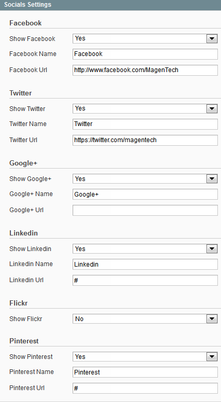Focus the Linkedin Name text field

click(145, 265)
